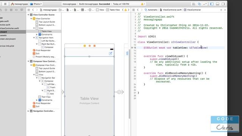Open related items menu in assistant editor
The height and width of the screenshot is (136, 242).
coord(133,10)
